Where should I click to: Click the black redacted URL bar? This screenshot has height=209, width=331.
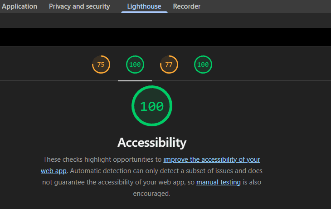(165, 37)
